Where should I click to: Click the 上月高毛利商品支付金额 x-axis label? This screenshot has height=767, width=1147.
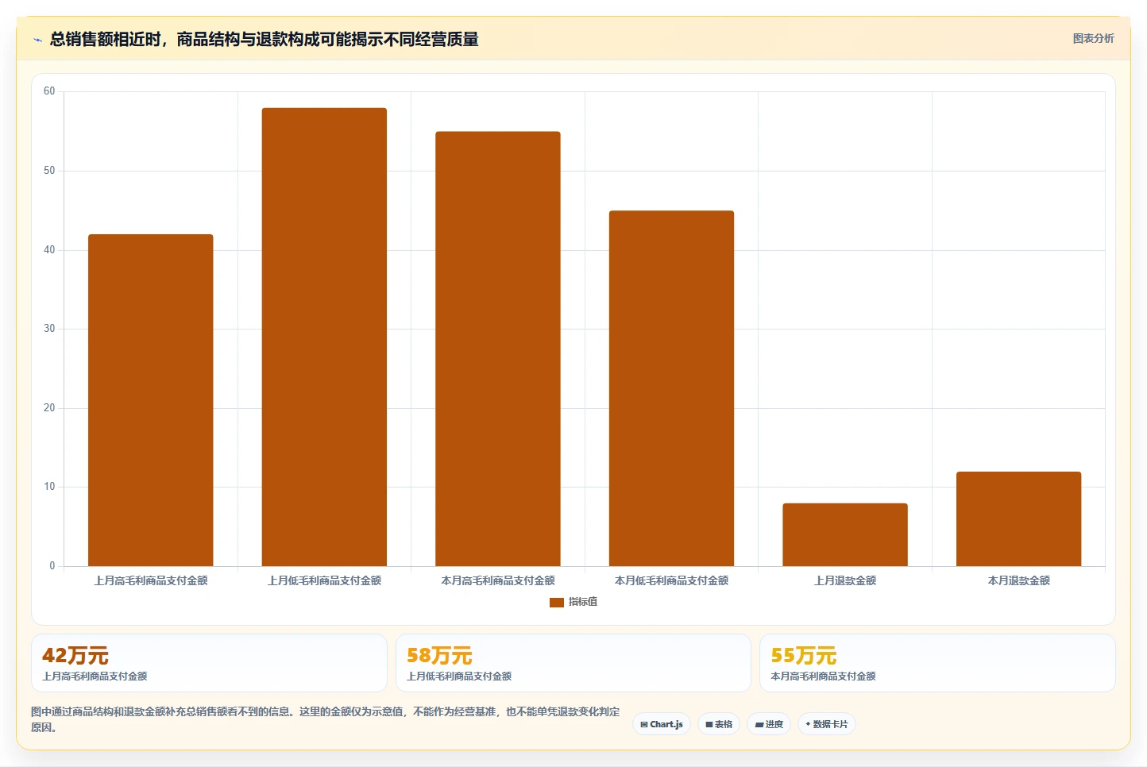point(151,581)
